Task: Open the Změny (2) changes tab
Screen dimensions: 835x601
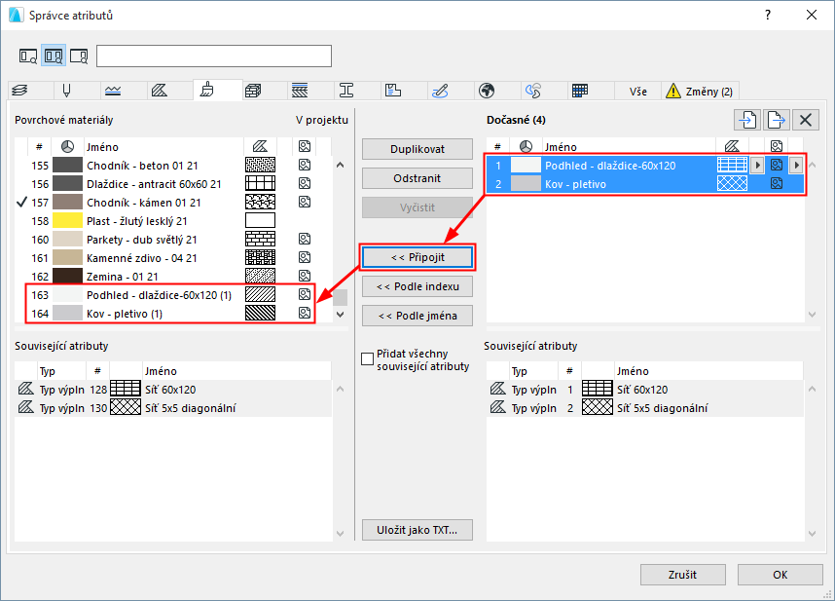Action: point(700,92)
